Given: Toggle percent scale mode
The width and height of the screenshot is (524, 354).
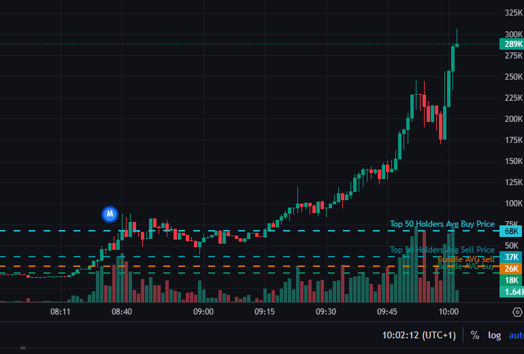Looking at the screenshot, I should (x=474, y=335).
